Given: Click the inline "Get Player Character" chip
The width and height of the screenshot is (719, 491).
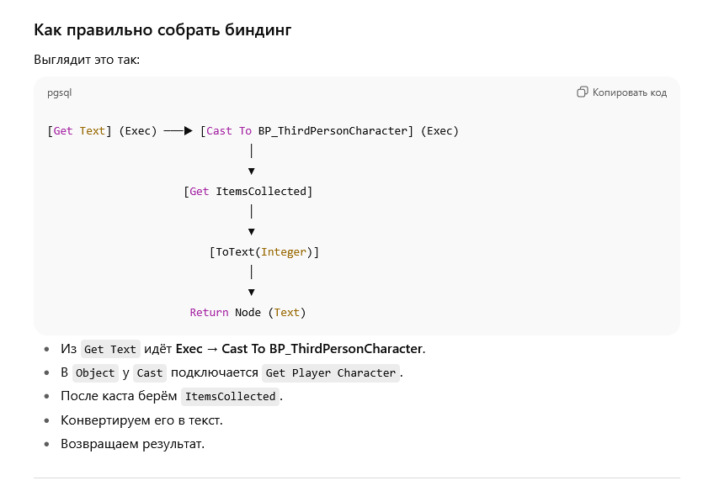Looking at the screenshot, I should click(330, 373).
